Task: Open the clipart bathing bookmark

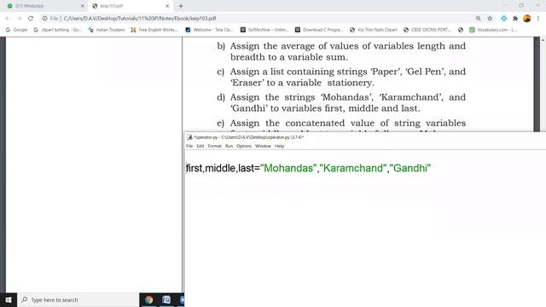Action: [57, 30]
